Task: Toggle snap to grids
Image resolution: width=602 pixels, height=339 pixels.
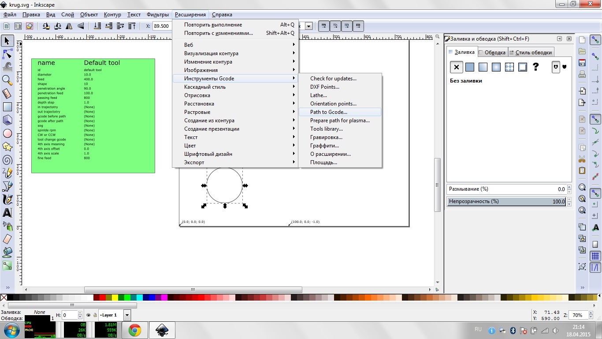Action: (595, 256)
